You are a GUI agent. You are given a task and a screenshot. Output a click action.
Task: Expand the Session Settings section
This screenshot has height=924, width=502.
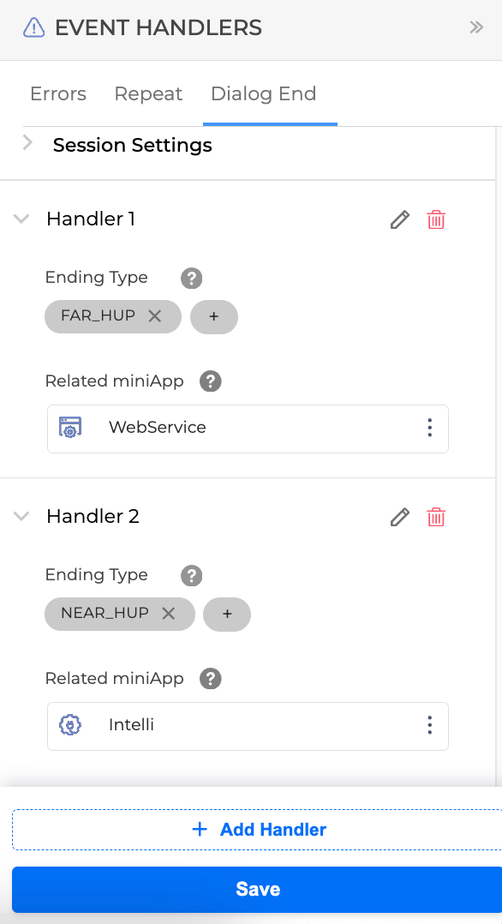[x=27, y=142]
